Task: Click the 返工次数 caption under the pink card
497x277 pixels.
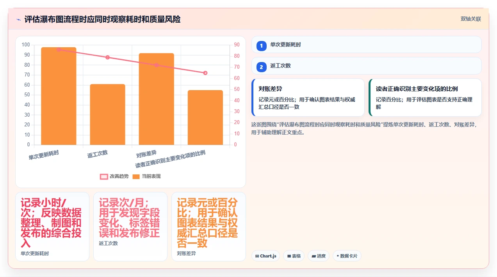Action: pyautogui.click(x=108, y=243)
